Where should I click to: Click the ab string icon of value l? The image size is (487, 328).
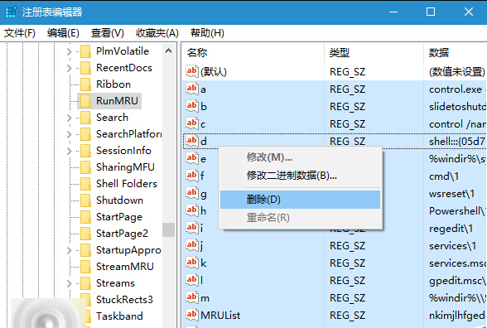(192, 280)
